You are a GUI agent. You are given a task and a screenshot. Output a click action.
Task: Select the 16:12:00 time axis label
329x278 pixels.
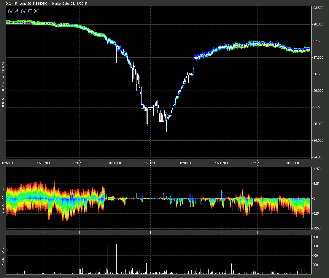257,163
